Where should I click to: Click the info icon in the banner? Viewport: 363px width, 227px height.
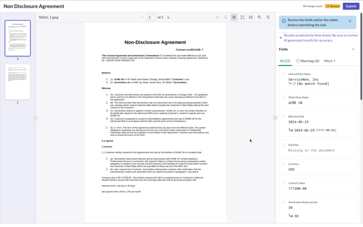284,21
